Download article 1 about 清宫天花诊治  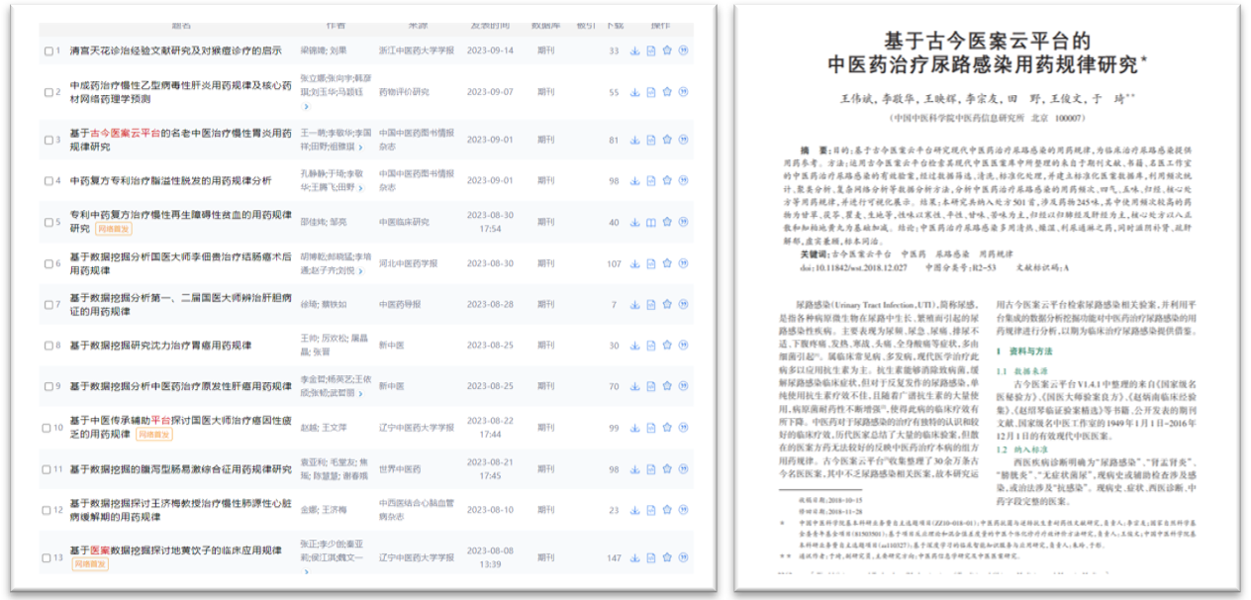[634, 50]
